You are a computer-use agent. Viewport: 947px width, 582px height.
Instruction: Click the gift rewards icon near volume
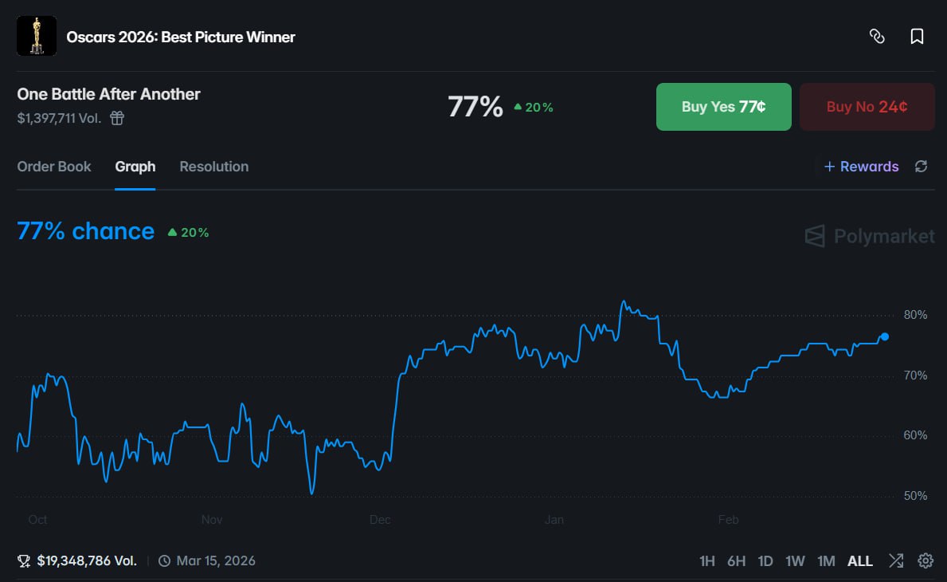pos(117,119)
